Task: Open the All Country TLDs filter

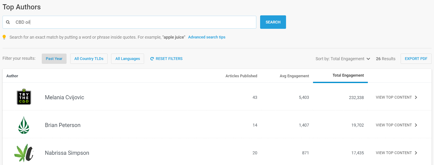Action: [89, 59]
